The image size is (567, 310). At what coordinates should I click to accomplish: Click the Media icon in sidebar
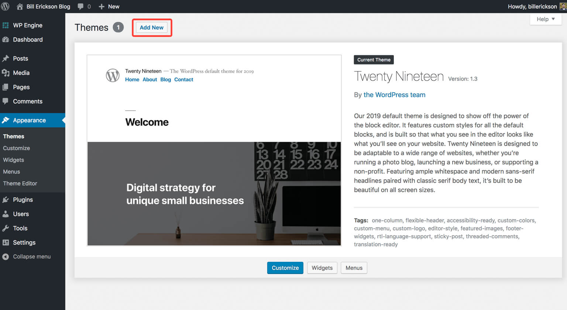point(6,73)
